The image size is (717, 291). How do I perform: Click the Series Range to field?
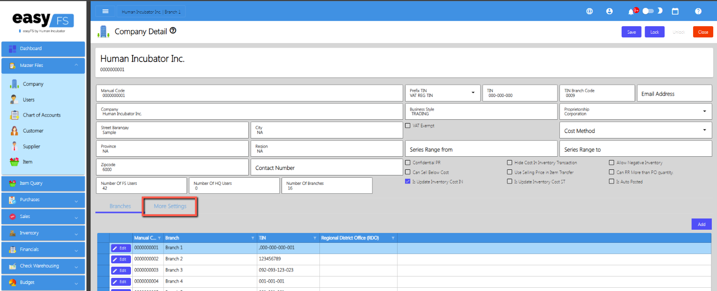[636, 149]
